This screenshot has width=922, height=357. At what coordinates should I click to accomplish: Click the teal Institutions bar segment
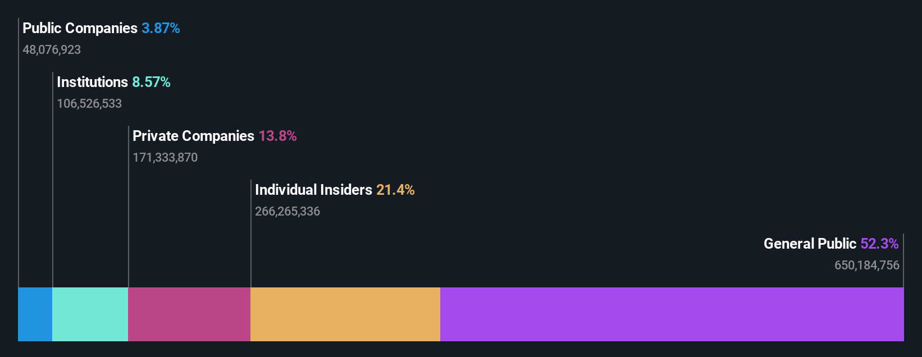[90, 314]
